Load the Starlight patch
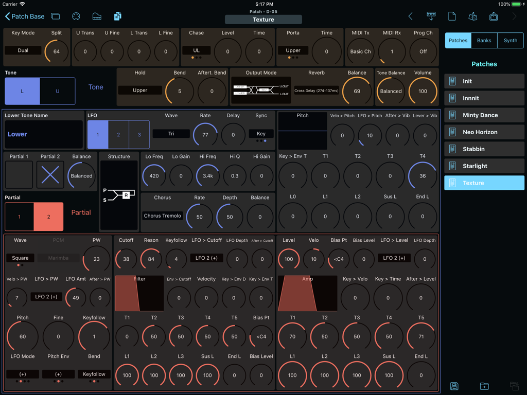Image resolution: width=527 pixels, height=395 pixels. [x=484, y=166]
